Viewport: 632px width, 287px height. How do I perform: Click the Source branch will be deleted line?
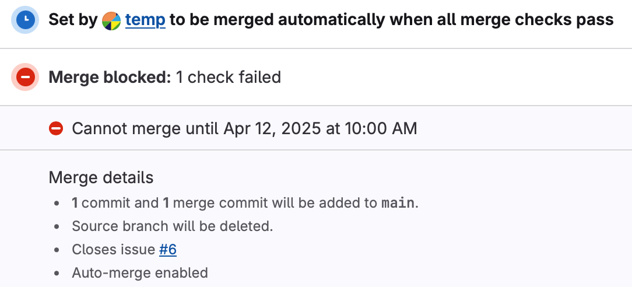tap(173, 226)
